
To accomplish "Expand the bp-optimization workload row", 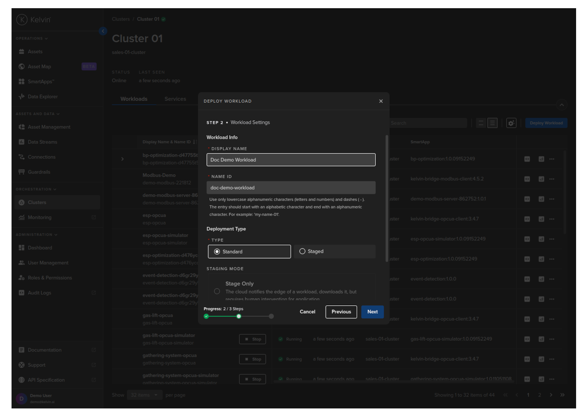I will [x=122, y=159].
